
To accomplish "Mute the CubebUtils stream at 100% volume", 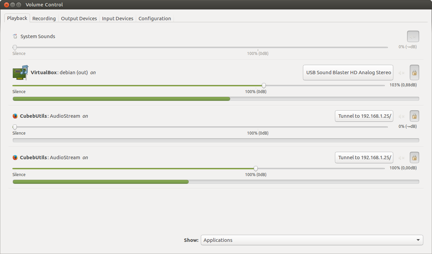I will 401,158.
